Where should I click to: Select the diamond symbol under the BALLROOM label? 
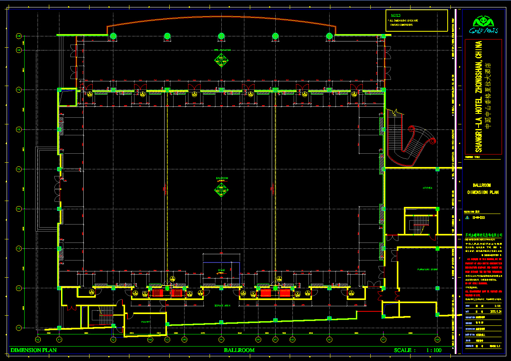222,190
